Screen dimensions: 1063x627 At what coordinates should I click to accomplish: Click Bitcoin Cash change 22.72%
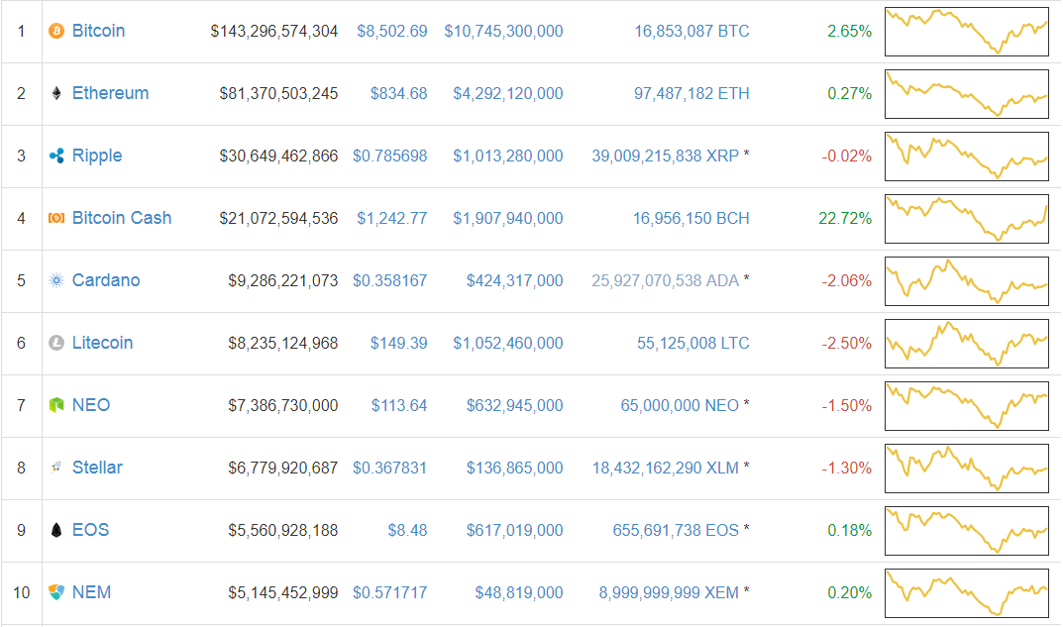click(845, 218)
